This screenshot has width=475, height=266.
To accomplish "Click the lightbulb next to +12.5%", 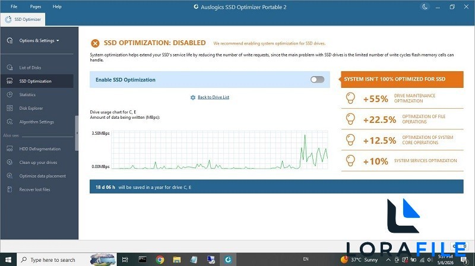I will click(350, 140).
